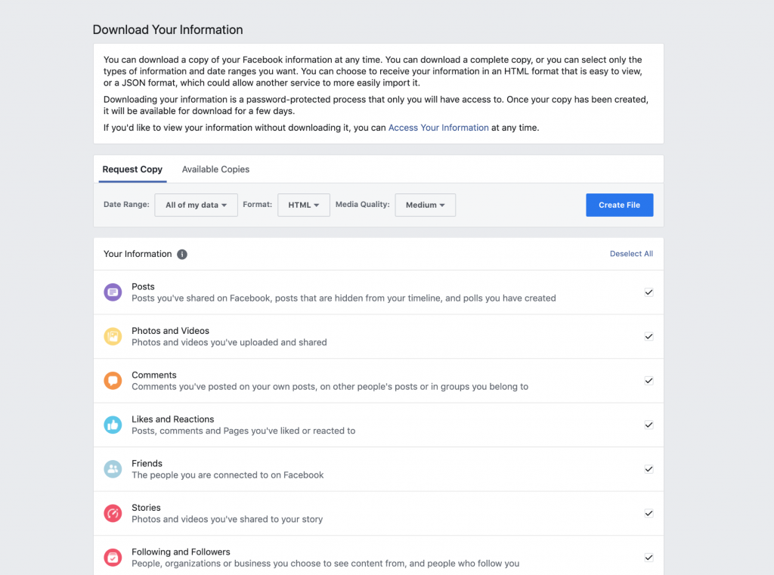Click the Stories row title

pos(146,508)
